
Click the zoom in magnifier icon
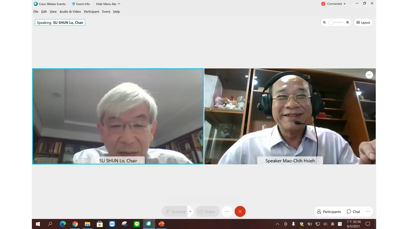(x=347, y=23)
